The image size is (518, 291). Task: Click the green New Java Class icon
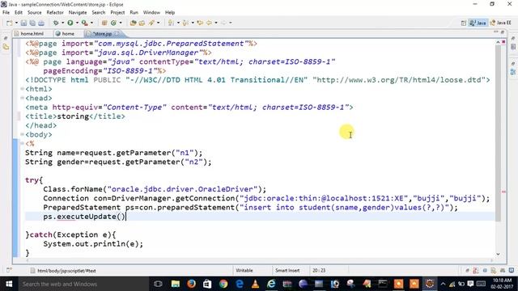tap(113, 23)
